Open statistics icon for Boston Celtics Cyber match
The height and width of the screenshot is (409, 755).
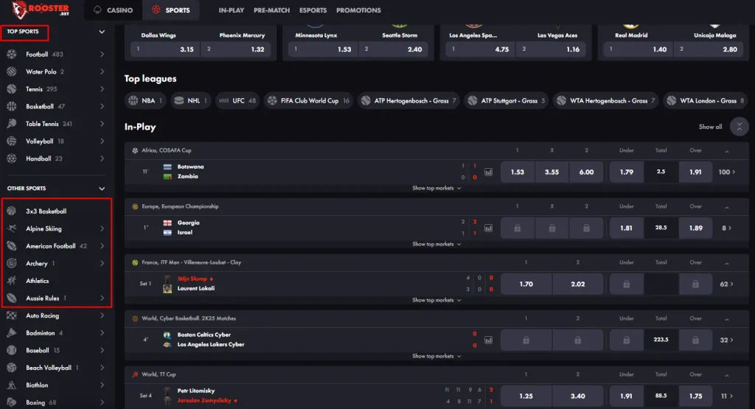(x=488, y=340)
